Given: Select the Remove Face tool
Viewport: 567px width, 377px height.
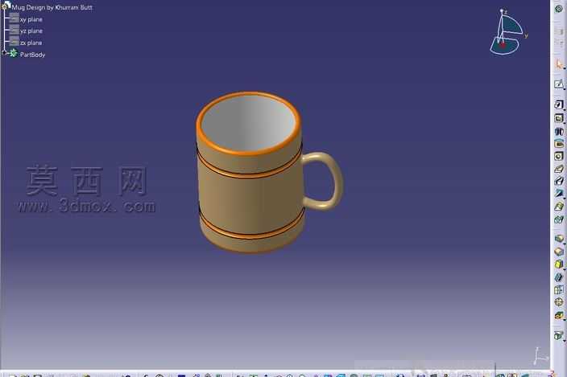Looking at the screenshot, I should pos(559,316).
